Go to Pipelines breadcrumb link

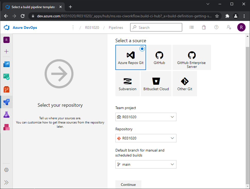click(116, 28)
